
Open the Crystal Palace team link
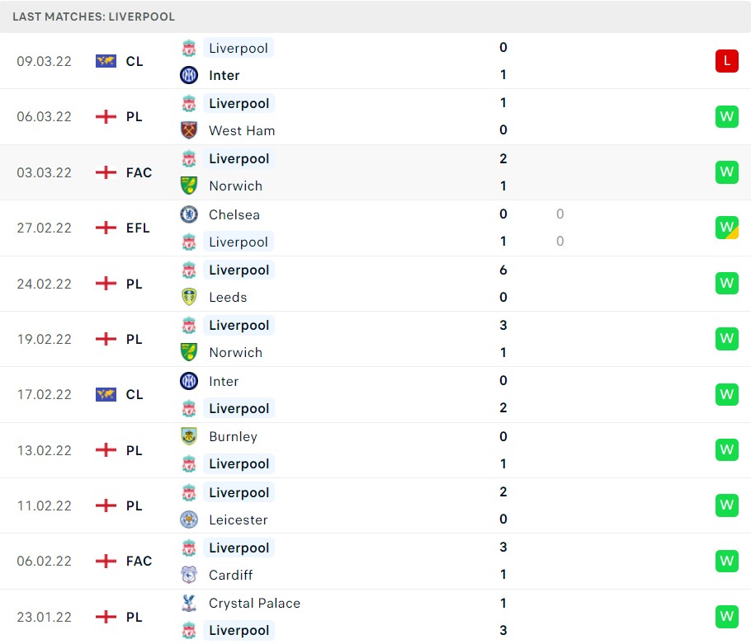click(x=254, y=603)
